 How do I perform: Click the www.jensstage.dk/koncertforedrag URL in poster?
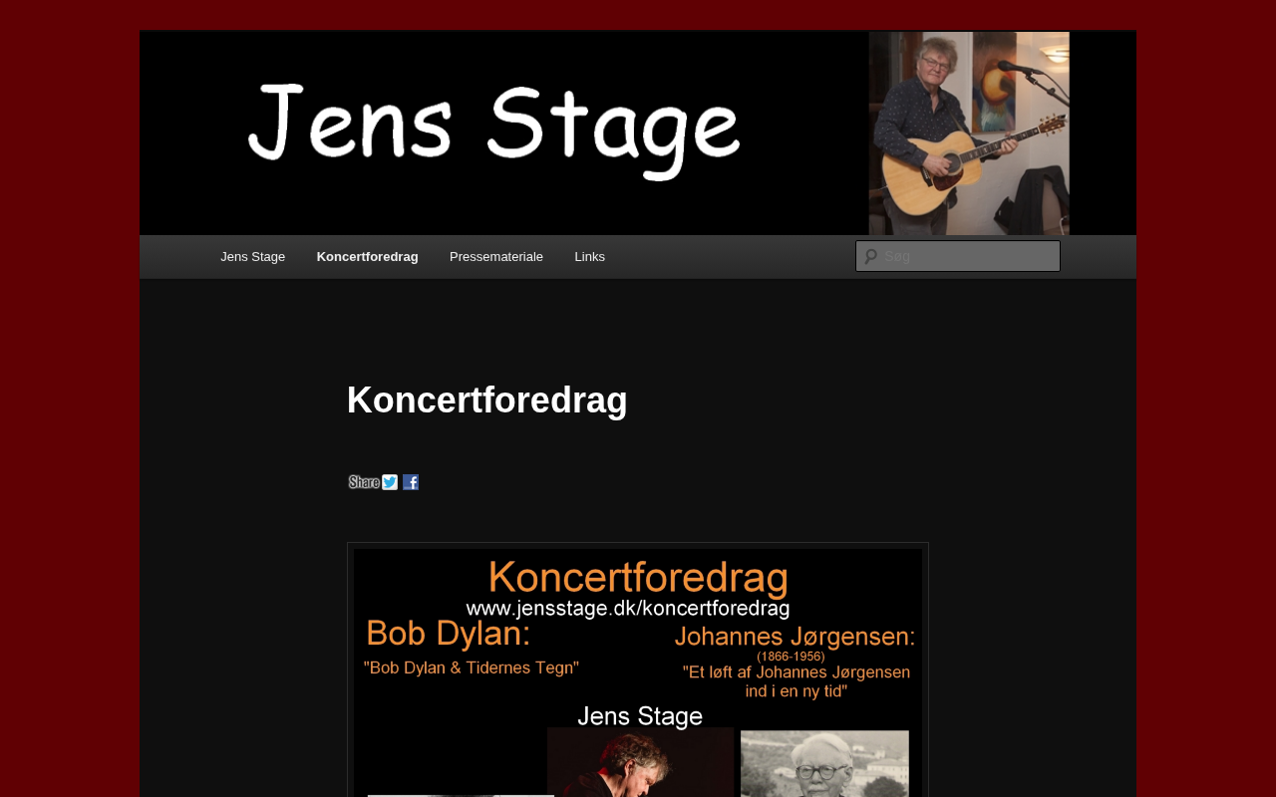click(x=628, y=608)
